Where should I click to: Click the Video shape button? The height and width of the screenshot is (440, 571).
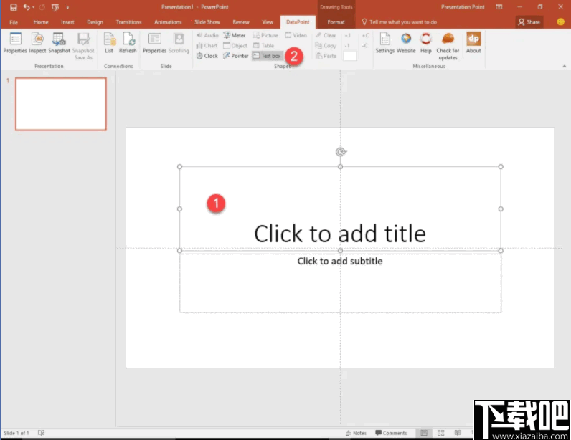296,35
